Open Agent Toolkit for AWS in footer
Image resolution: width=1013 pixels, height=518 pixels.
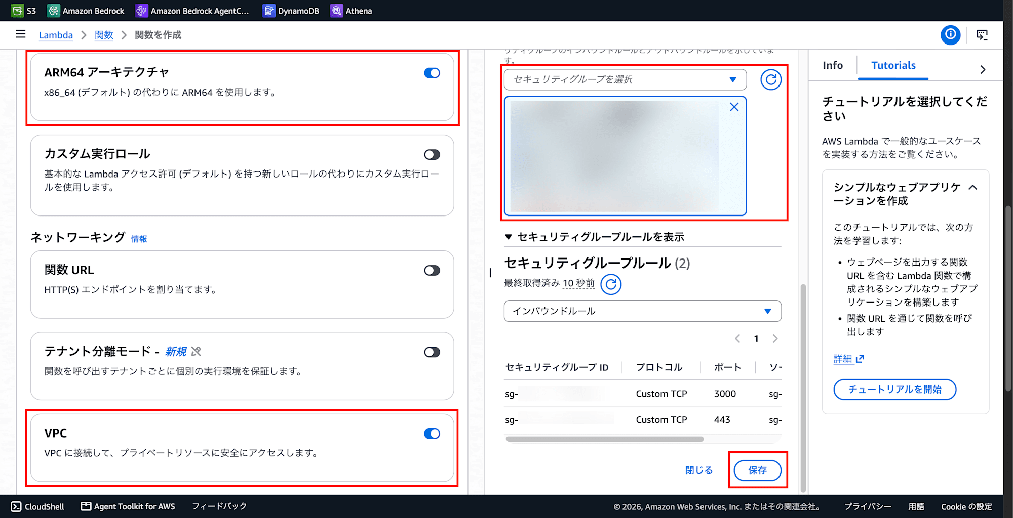(128, 506)
